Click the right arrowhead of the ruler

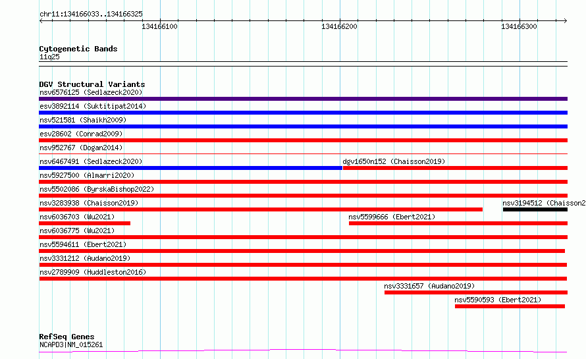pyautogui.click(x=566, y=20)
